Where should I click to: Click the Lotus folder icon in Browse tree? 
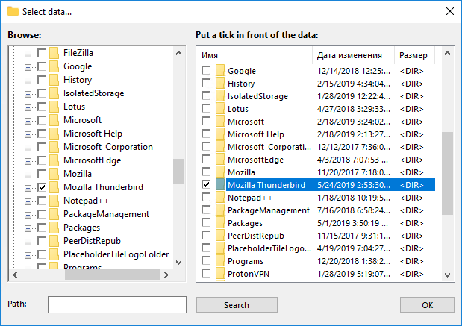pos(54,107)
